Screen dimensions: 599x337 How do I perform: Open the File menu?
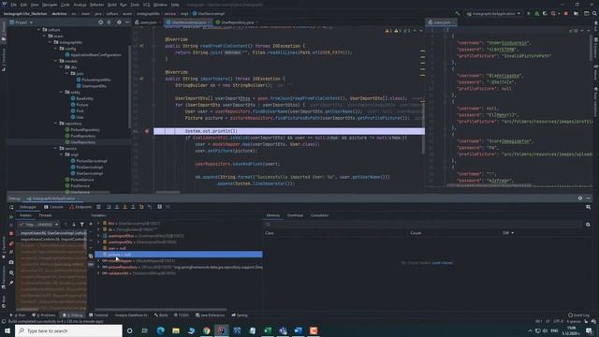point(14,5)
